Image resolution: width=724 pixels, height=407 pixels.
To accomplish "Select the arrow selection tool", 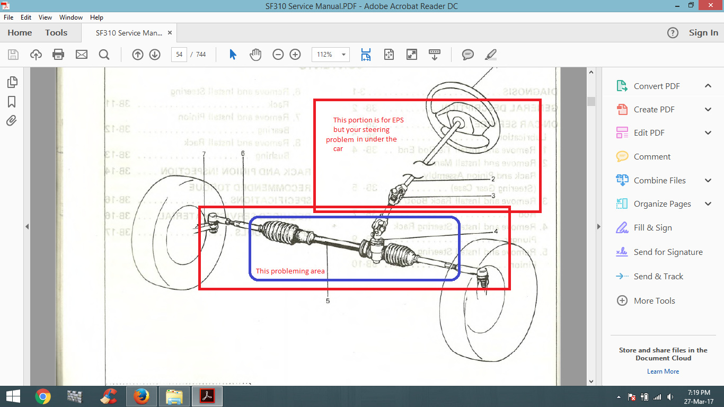I will point(233,55).
